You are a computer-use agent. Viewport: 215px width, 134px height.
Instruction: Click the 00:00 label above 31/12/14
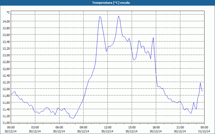204,128
